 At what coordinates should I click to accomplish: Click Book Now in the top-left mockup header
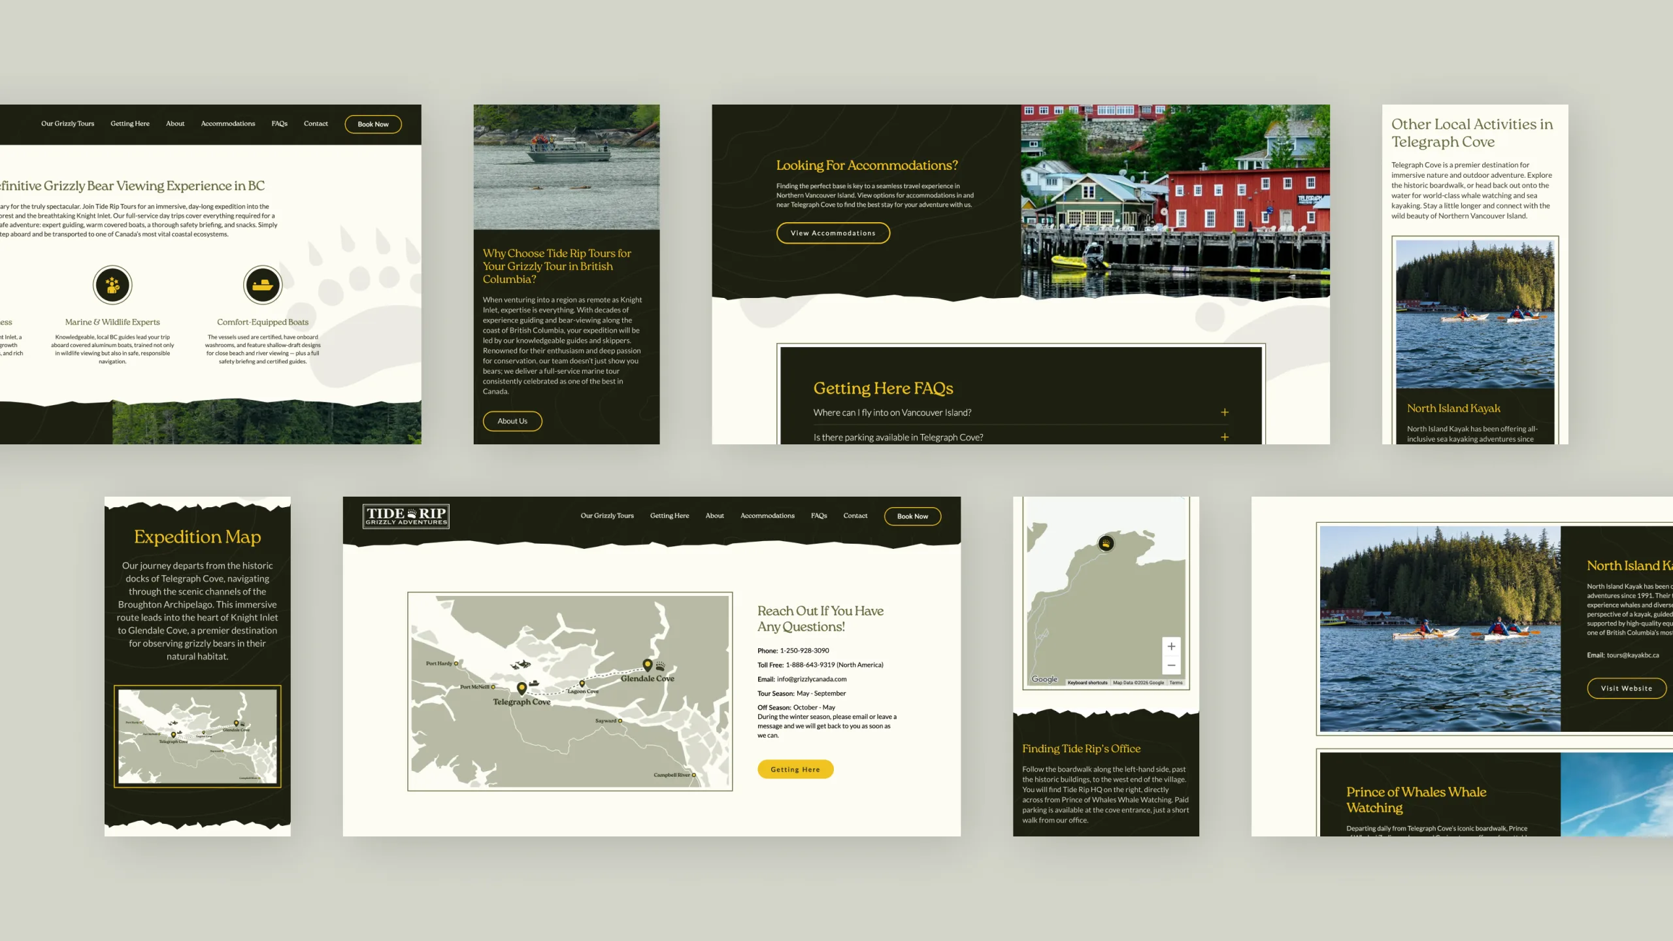click(373, 124)
